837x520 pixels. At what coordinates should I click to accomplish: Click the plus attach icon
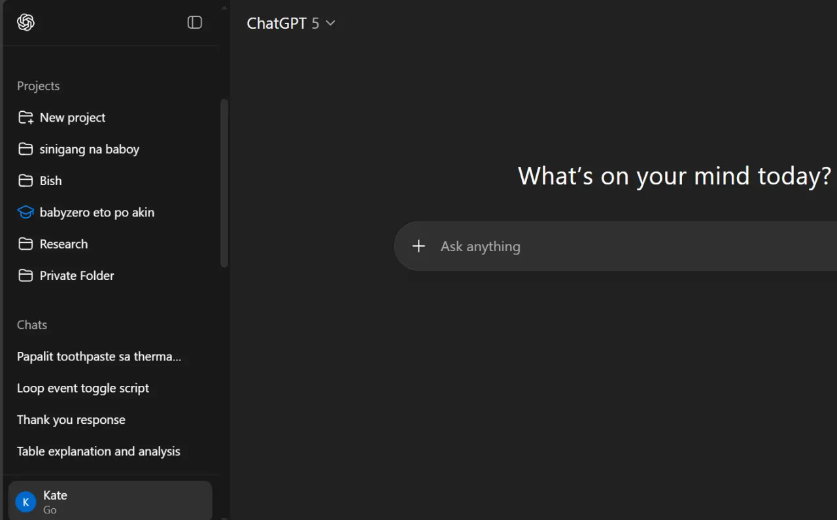[x=419, y=246]
